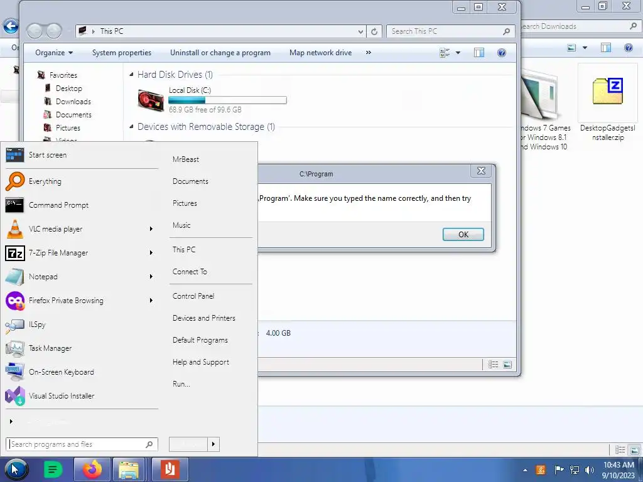Image resolution: width=643 pixels, height=482 pixels.
Task: Select Downloads under Favorites
Action: coord(73,102)
